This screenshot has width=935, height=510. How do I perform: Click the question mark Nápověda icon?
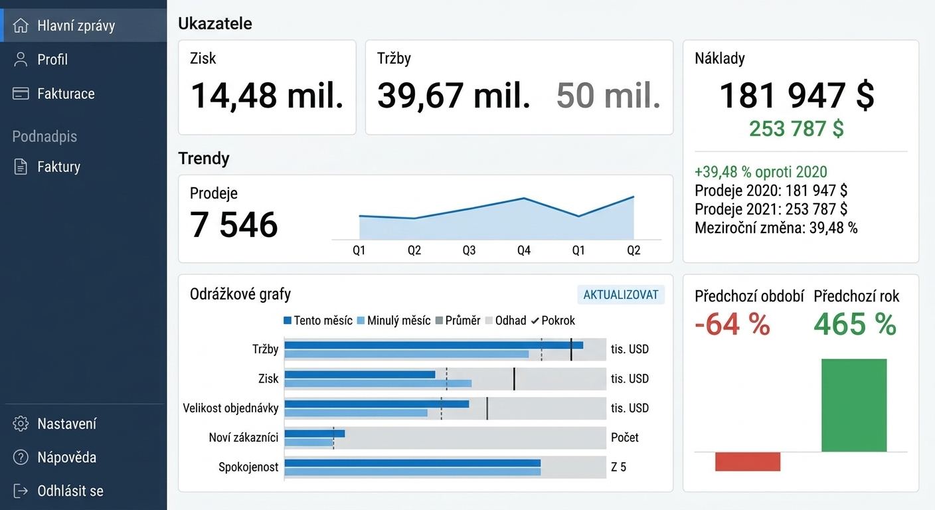point(21,457)
